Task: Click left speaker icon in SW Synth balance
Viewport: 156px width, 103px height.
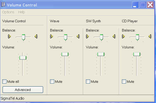Action: tap(87, 36)
